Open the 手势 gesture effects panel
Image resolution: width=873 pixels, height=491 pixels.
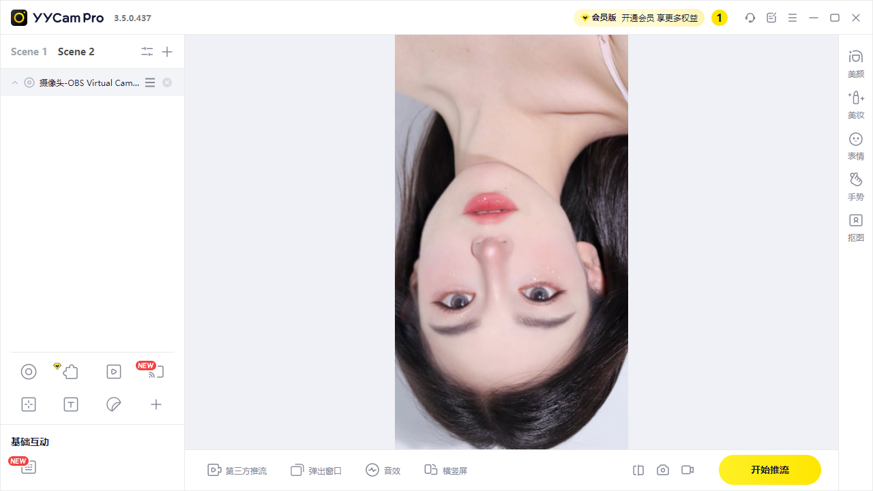(x=856, y=186)
